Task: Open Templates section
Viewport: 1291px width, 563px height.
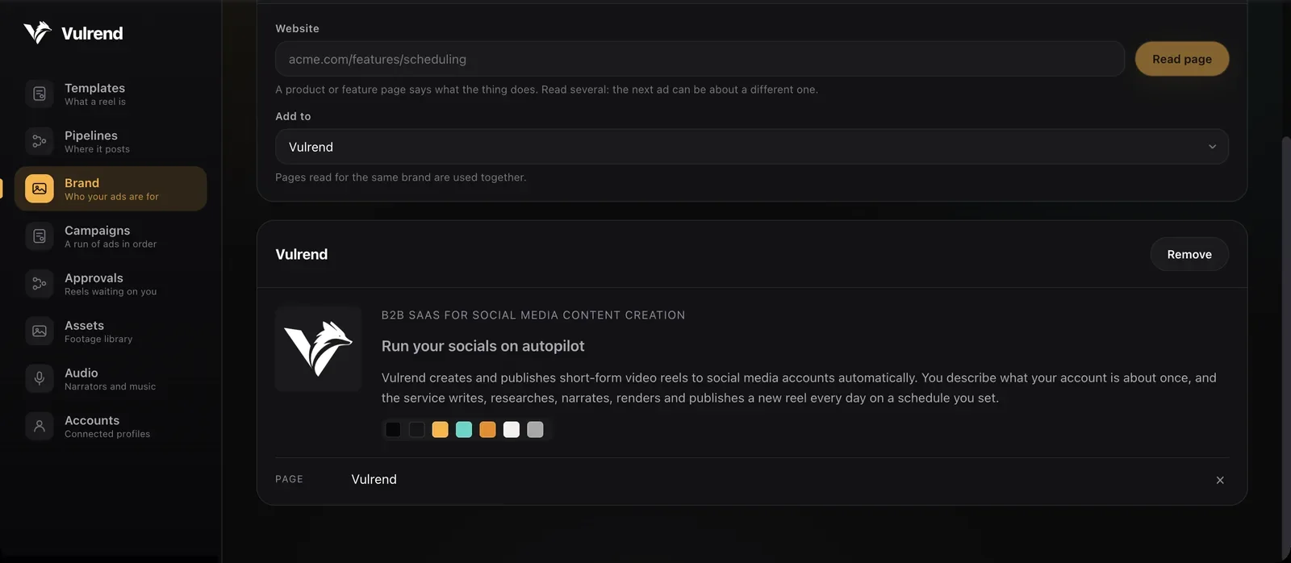Action: [111, 94]
